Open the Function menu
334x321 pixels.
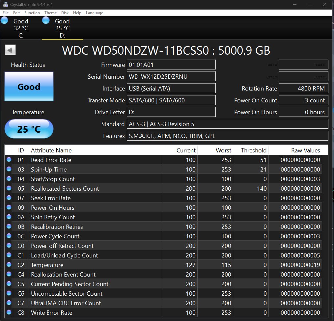point(32,13)
